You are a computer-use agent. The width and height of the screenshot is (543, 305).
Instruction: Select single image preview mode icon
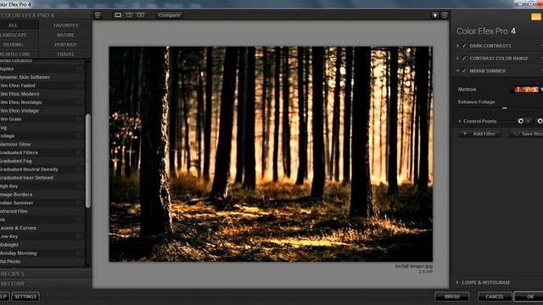[118, 15]
